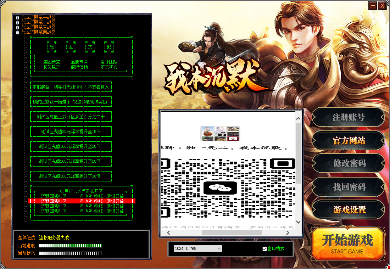Click the 修改密码 button
The height and width of the screenshot is (269, 390).
[348, 163]
